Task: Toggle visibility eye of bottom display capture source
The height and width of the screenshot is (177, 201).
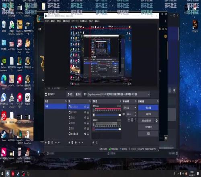Action: pyautogui.click(x=85, y=134)
